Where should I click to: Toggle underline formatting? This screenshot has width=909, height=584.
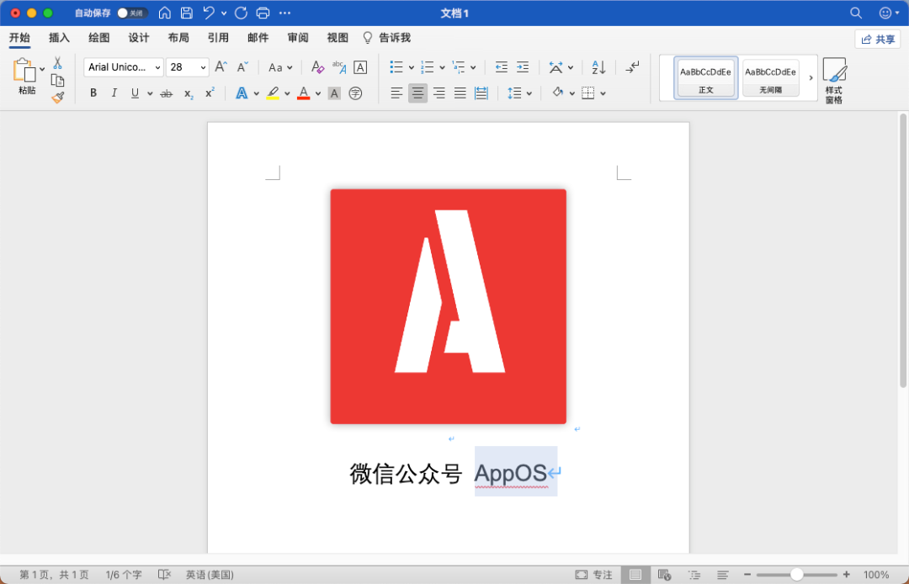tap(135, 93)
